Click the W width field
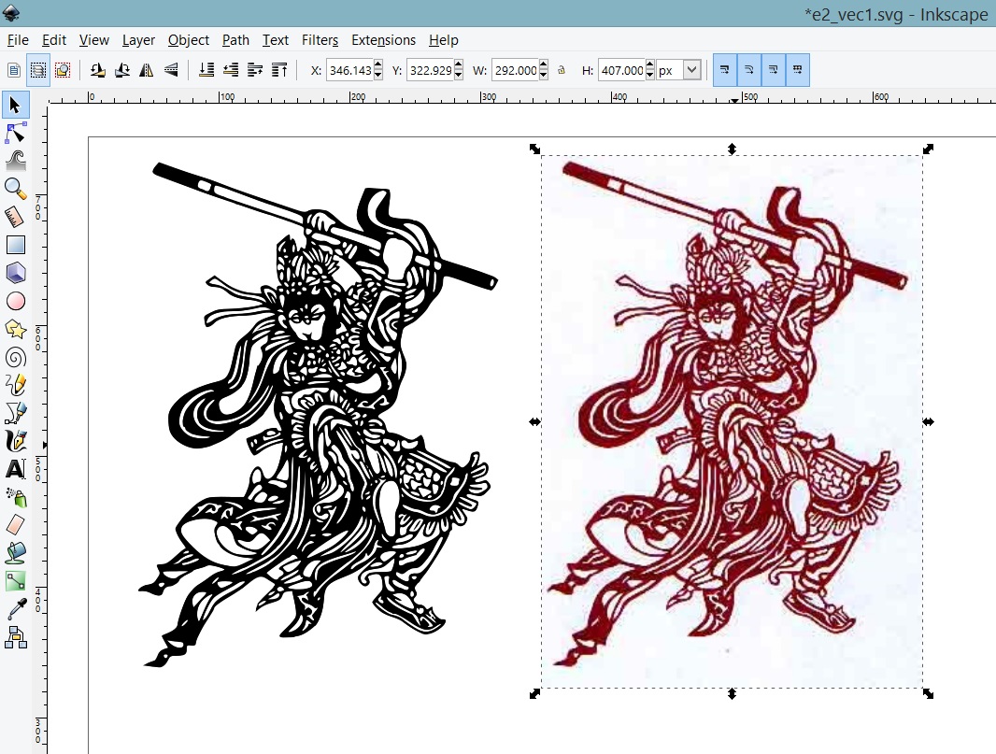 pos(515,70)
